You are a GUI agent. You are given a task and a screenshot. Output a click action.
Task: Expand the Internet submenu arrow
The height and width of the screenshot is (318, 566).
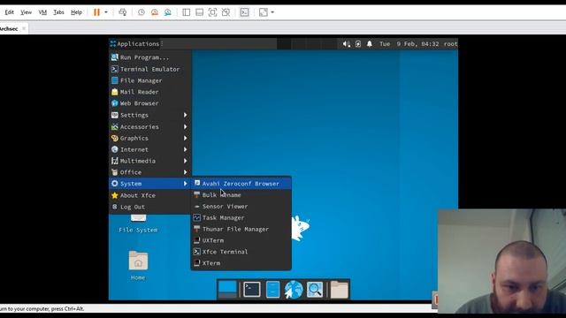(185, 149)
